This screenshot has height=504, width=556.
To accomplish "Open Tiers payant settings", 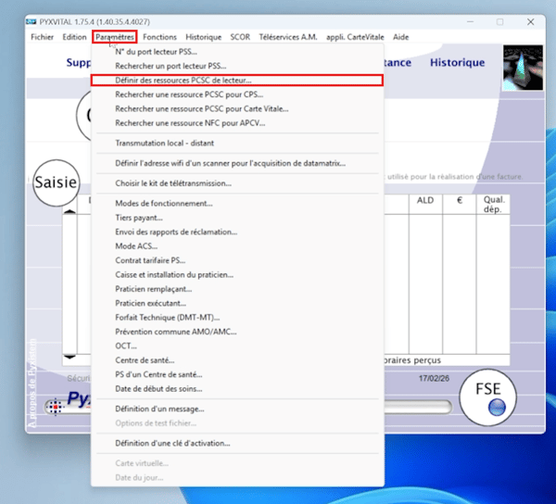I will [145, 218].
